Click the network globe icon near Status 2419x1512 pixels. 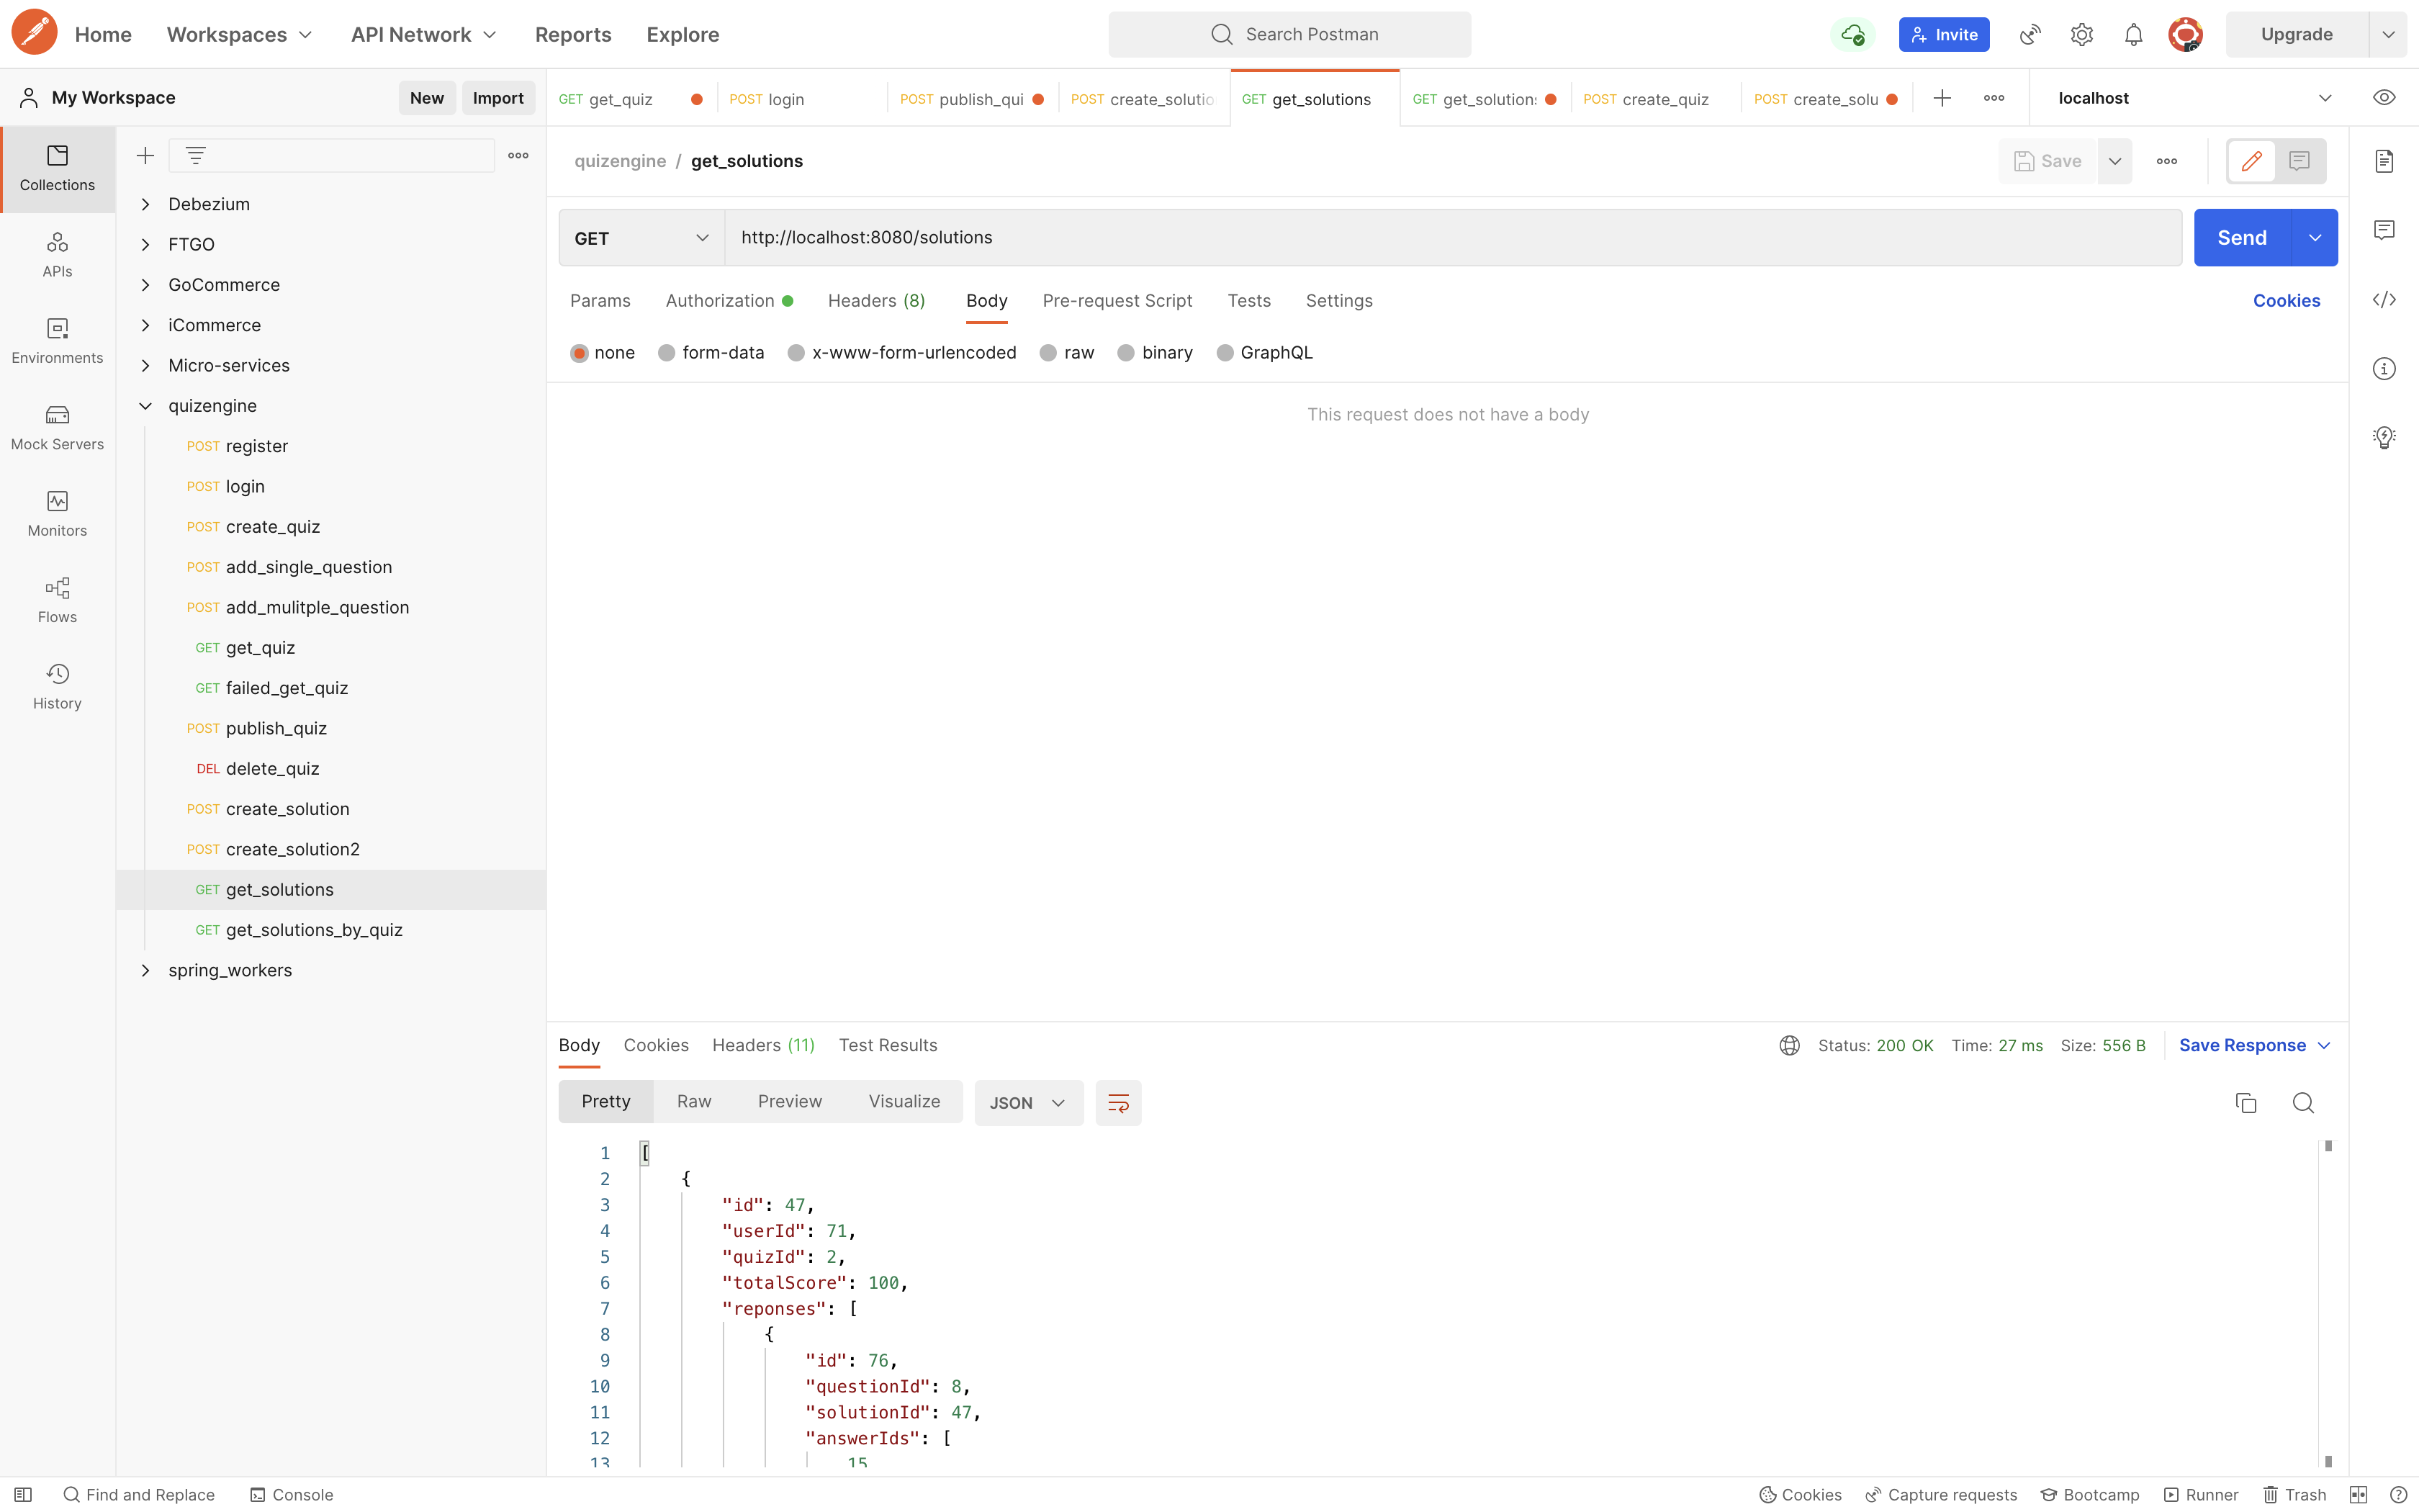point(1789,1045)
